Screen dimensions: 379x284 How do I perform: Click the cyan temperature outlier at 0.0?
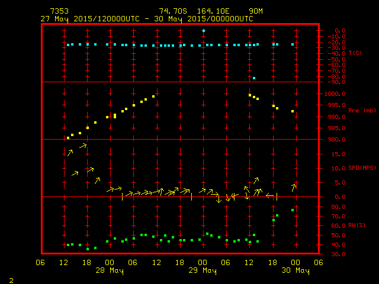pos(204,30)
